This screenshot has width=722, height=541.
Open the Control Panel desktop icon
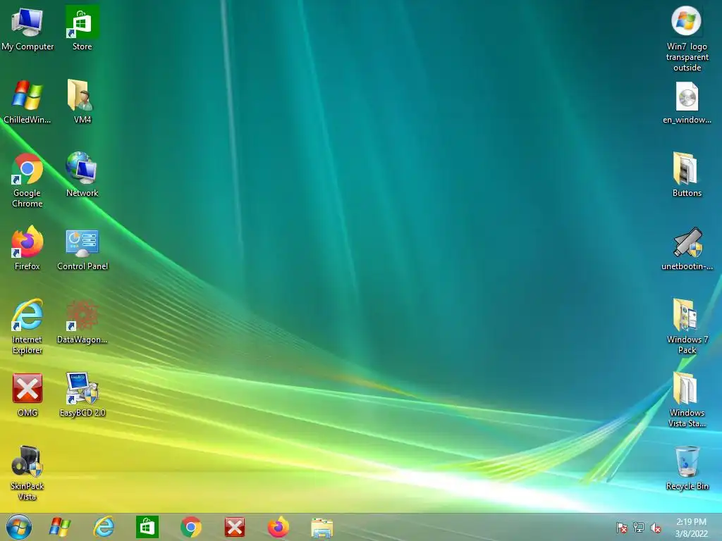point(82,250)
